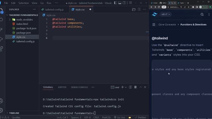
Task: Reload the browser page
Action: coord(159,7)
